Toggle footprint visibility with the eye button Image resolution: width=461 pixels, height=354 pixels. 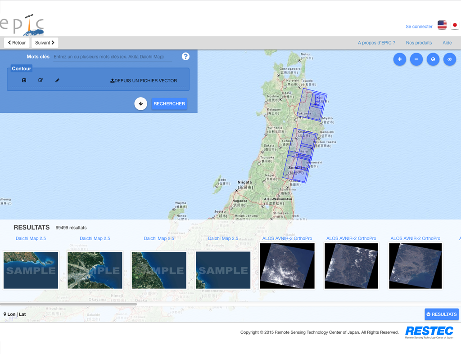(x=450, y=59)
